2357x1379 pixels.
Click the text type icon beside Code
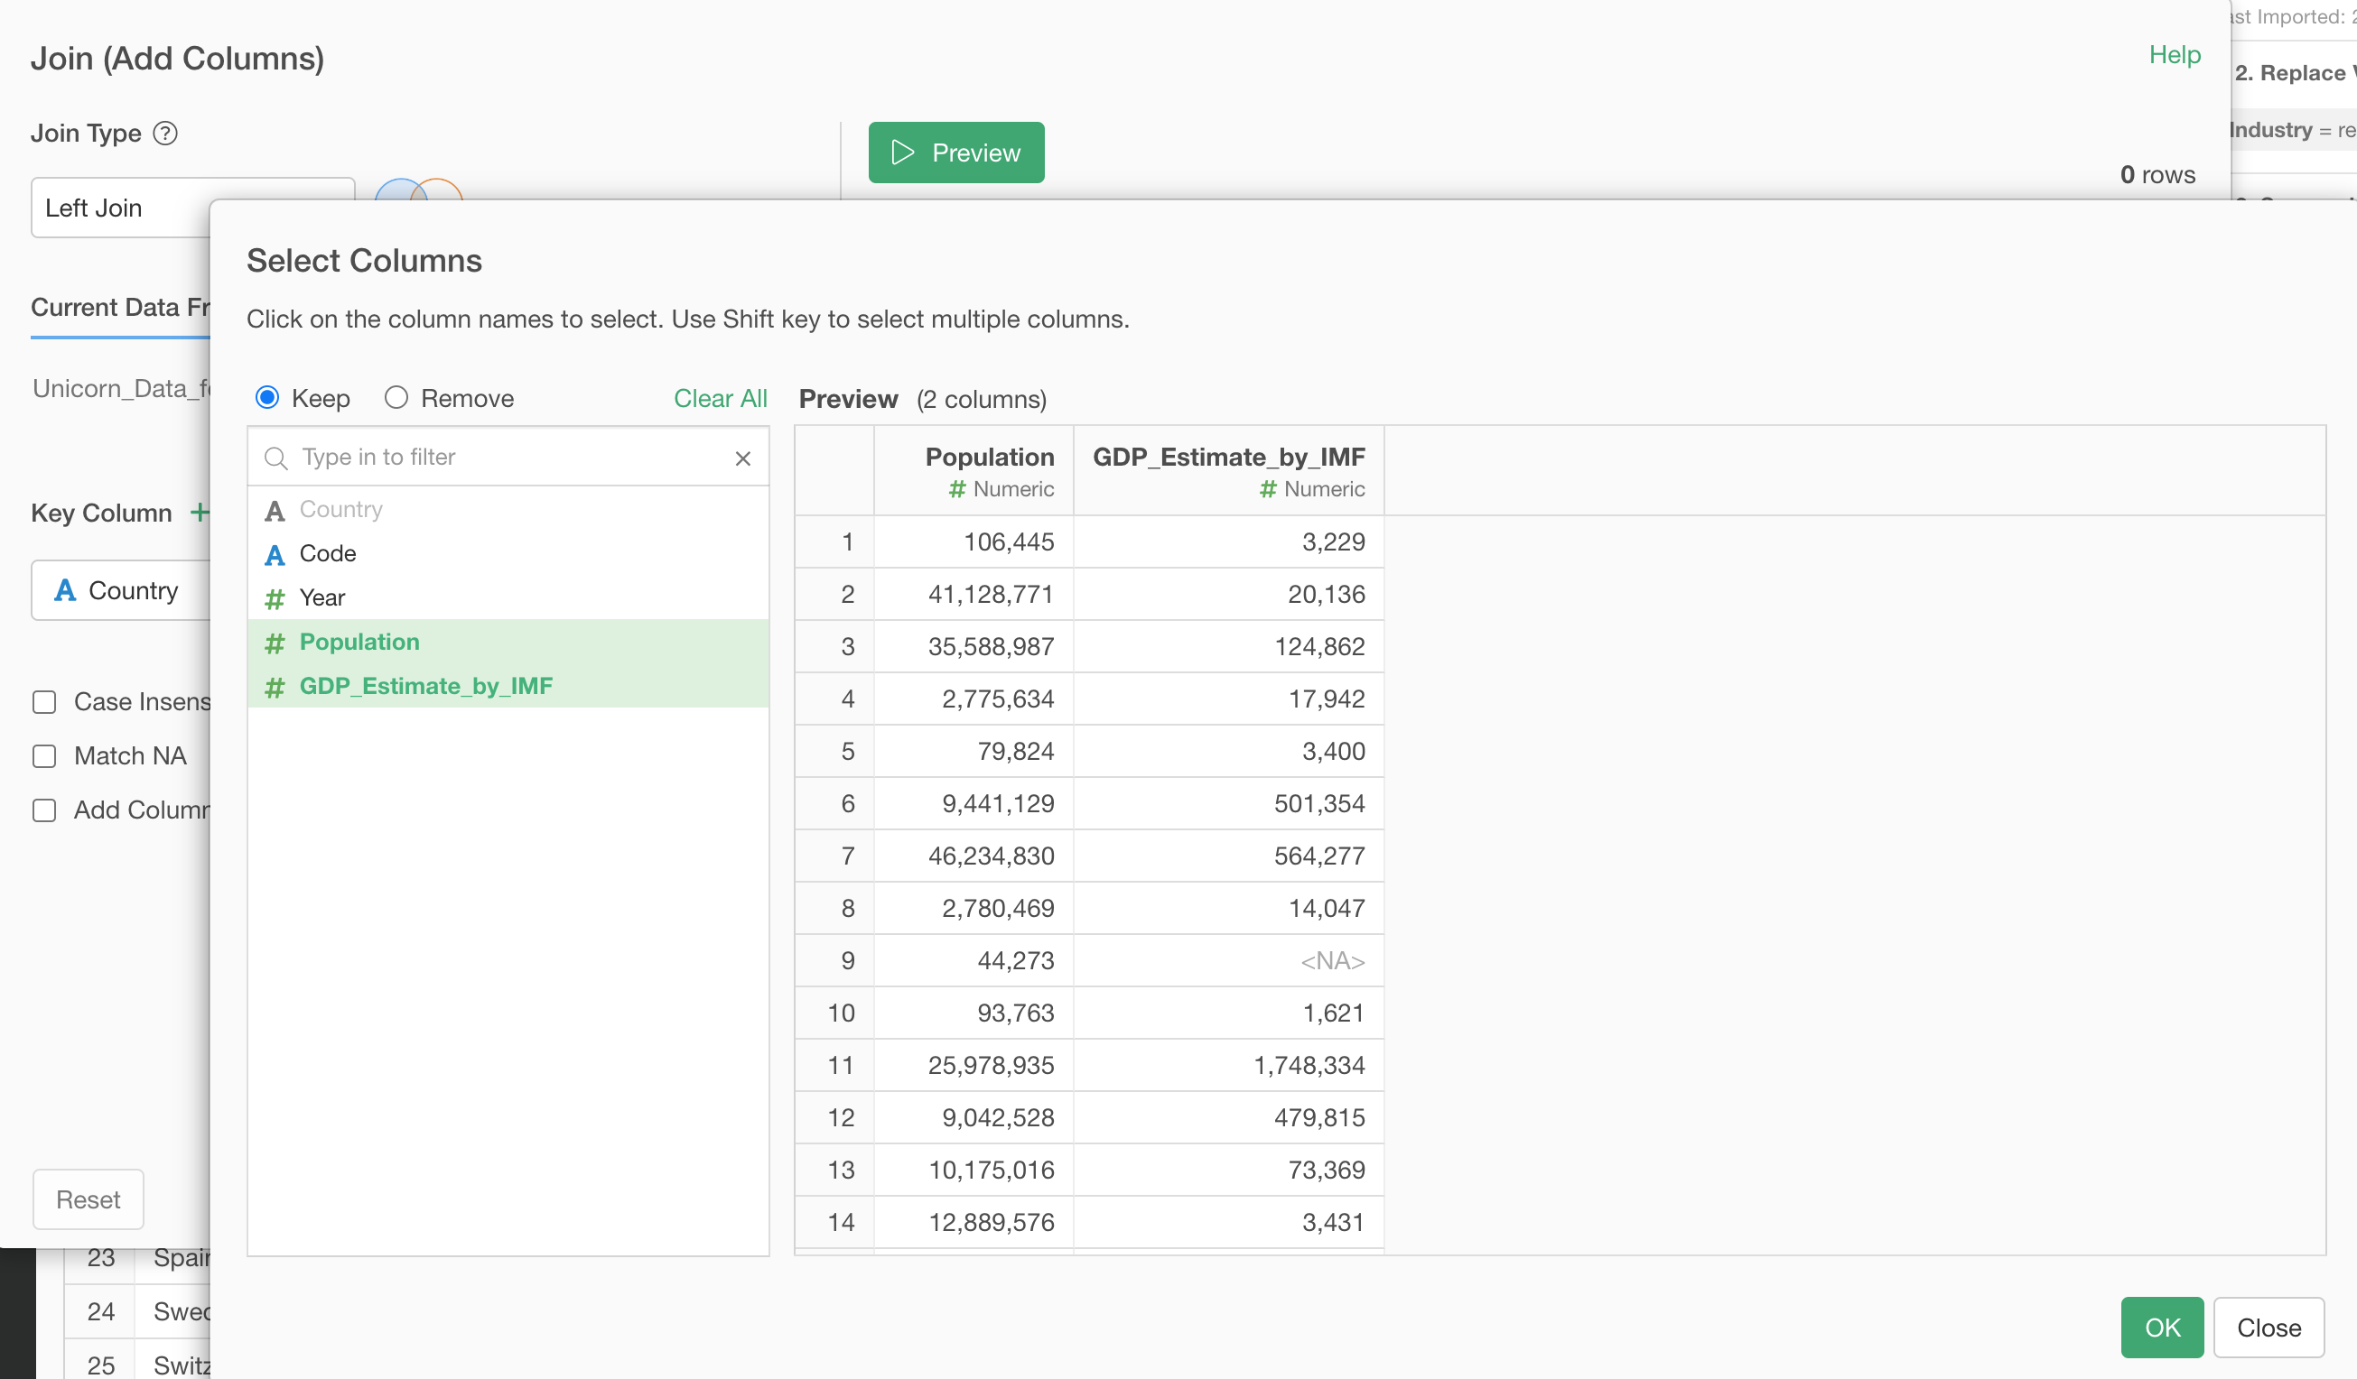pyautogui.click(x=274, y=554)
